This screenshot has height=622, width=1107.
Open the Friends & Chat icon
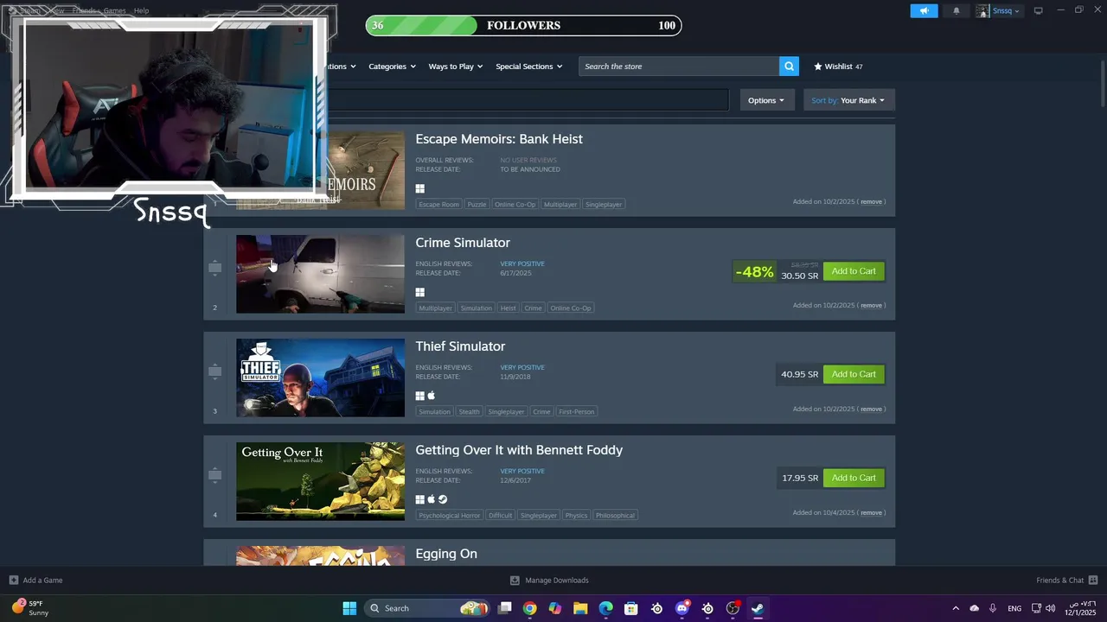[x=1093, y=580]
